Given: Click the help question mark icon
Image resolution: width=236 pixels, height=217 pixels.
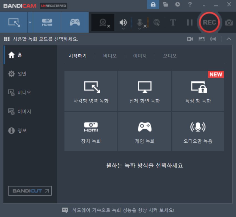Looking at the screenshot, I should tap(190, 4).
